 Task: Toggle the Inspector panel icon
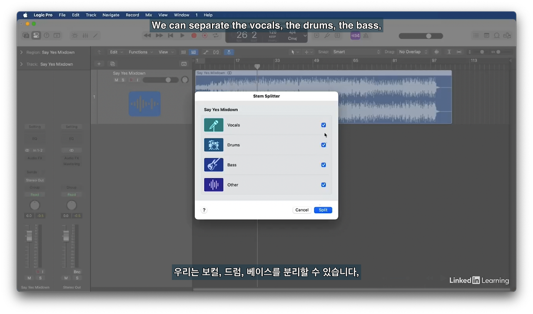[36, 36]
